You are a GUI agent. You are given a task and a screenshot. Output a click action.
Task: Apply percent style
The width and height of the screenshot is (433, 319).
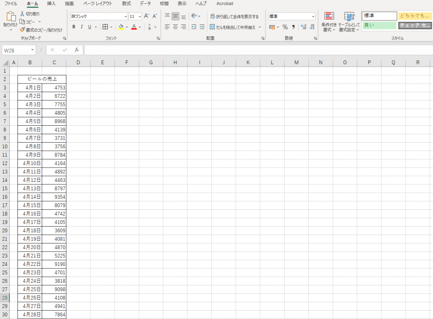pos(285,27)
